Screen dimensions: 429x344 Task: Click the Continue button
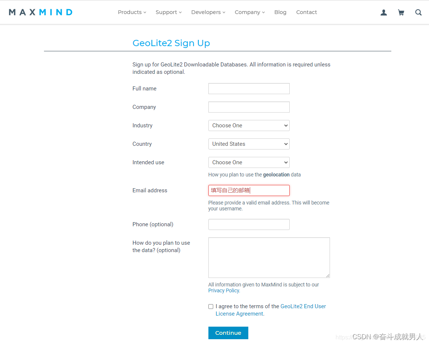[x=228, y=333]
